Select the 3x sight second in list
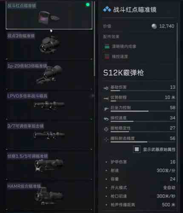 point(49,45)
